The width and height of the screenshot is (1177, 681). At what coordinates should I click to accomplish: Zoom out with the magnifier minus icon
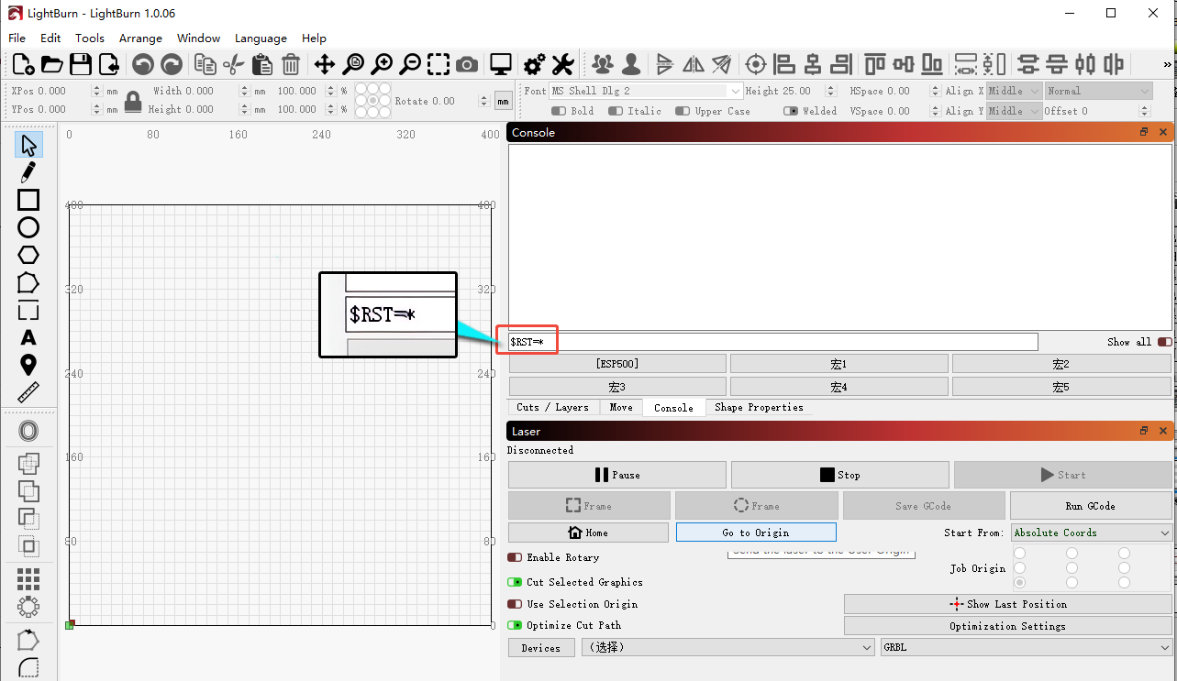pyautogui.click(x=410, y=64)
